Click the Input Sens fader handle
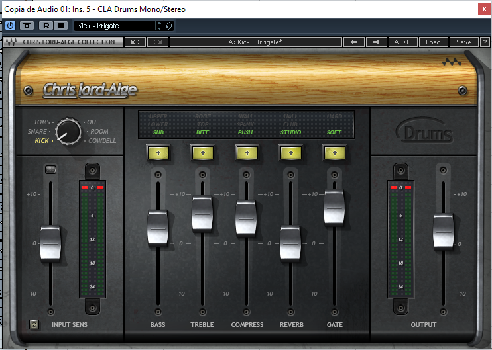Image resolution: width=492 pixels, height=350 pixels. click(50, 243)
